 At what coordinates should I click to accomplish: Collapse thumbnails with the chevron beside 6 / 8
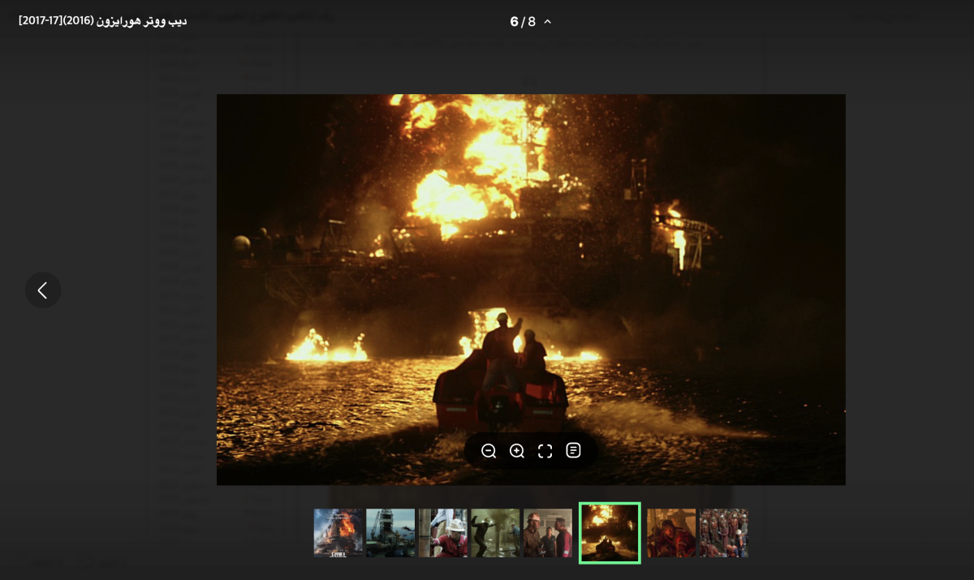click(548, 22)
